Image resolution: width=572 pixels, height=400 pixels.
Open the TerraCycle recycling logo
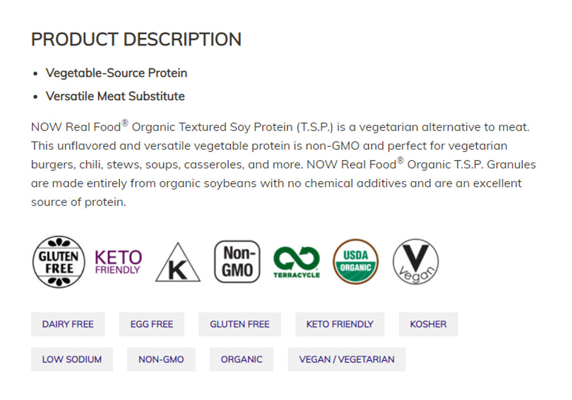[x=296, y=262]
